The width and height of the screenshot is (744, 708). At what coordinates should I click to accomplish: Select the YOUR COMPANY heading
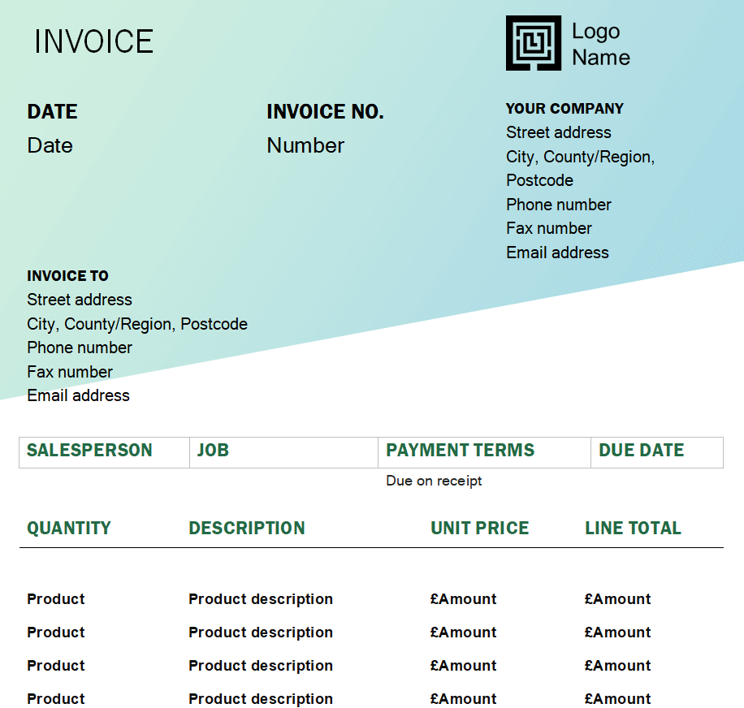[x=564, y=109]
